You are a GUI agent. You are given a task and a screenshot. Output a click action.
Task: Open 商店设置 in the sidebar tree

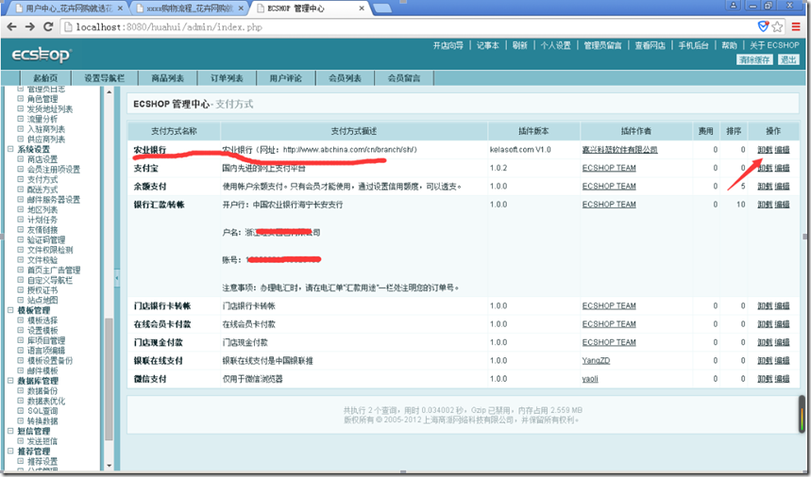42,159
